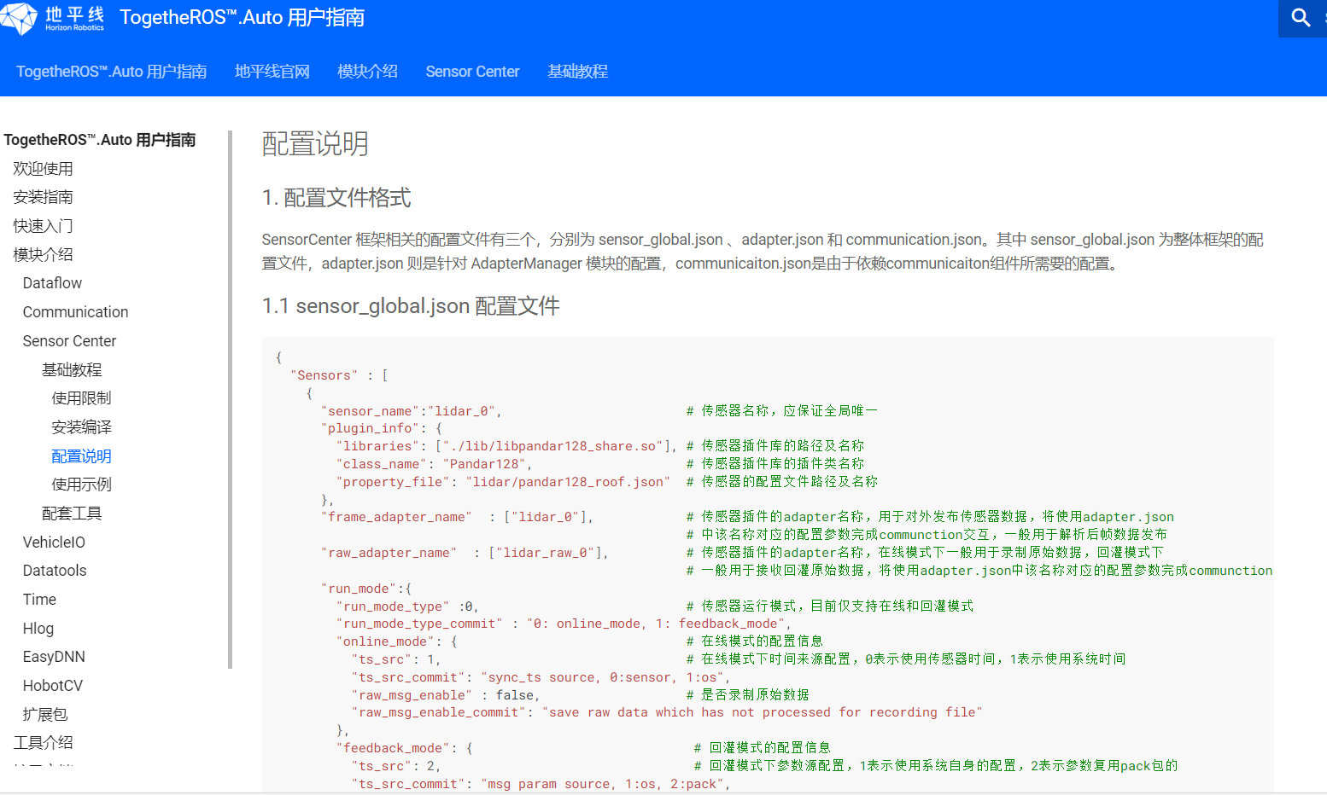Viewport: 1327px width, 795px height.
Task: Expand the Dataflow sidebar entry
Action: (52, 283)
